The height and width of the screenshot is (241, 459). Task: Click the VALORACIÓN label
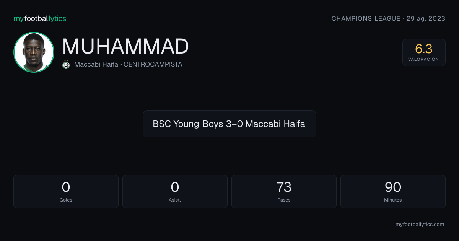coord(423,59)
